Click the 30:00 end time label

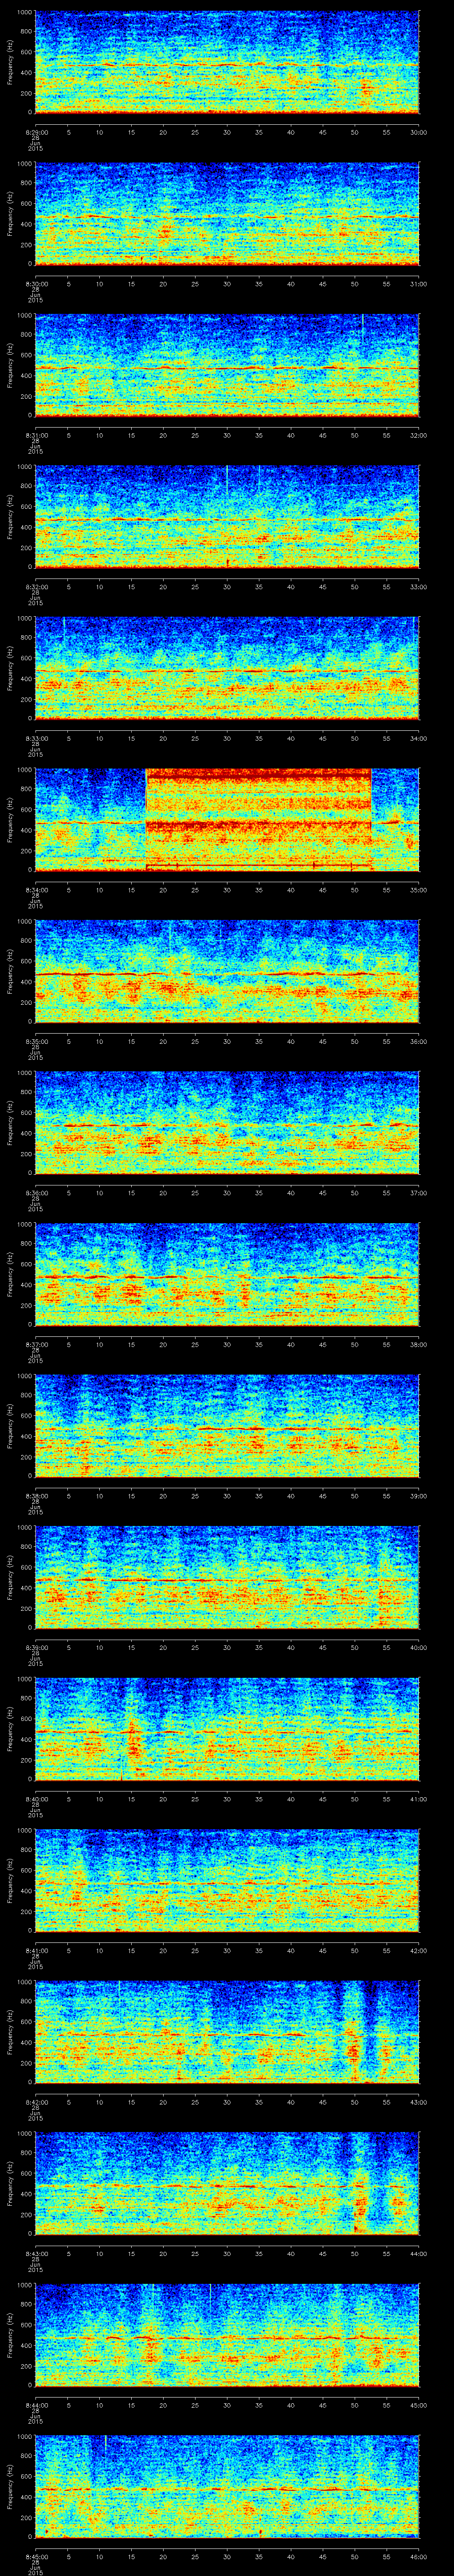coord(419,132)
